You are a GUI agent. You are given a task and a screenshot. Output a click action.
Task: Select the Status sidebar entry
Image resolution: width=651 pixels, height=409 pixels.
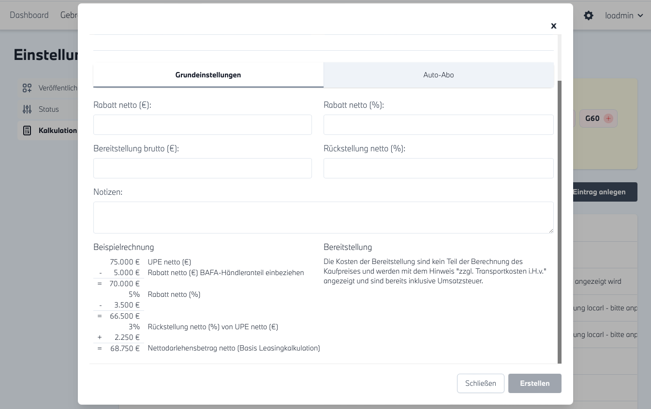point(48,109)
